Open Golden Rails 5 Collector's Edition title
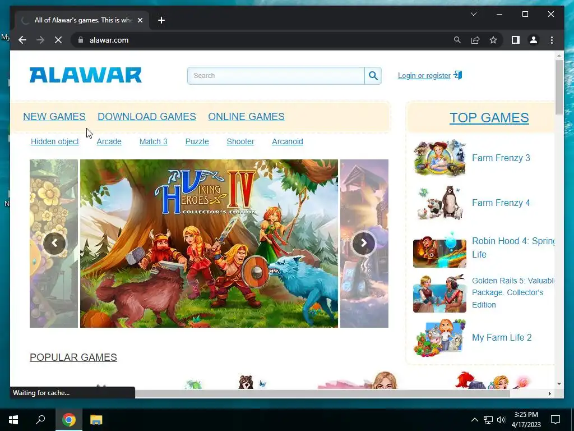Image resolution: width=574 pixels, height=431 pixels. tap(513, 292)
